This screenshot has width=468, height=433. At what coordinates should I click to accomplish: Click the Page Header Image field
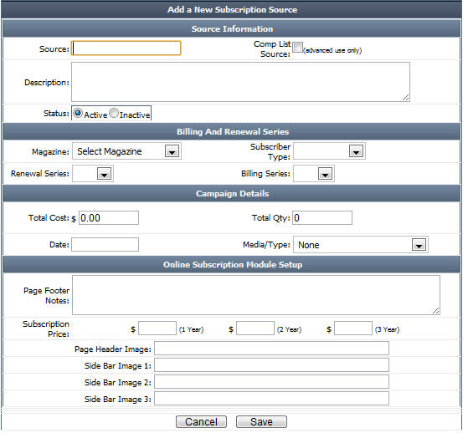(x=271, y=349)
